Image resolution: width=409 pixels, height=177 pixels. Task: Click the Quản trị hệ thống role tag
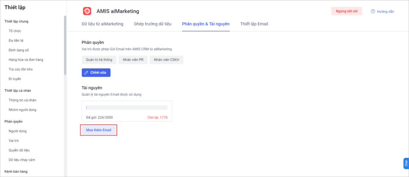(99, 60)
